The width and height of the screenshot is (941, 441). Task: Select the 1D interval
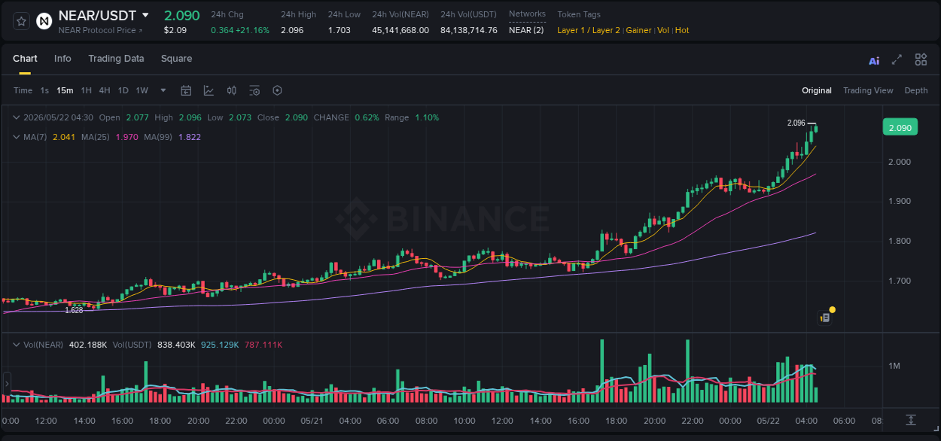click(x=123, y=90)
